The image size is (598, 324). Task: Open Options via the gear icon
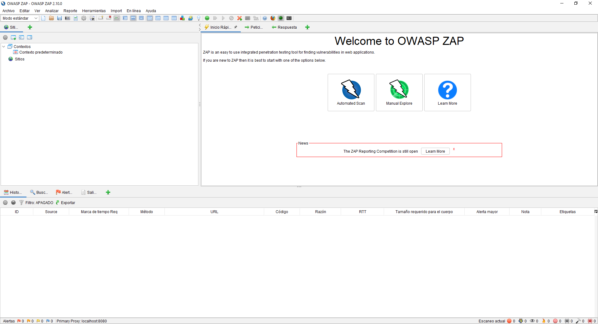84,18
